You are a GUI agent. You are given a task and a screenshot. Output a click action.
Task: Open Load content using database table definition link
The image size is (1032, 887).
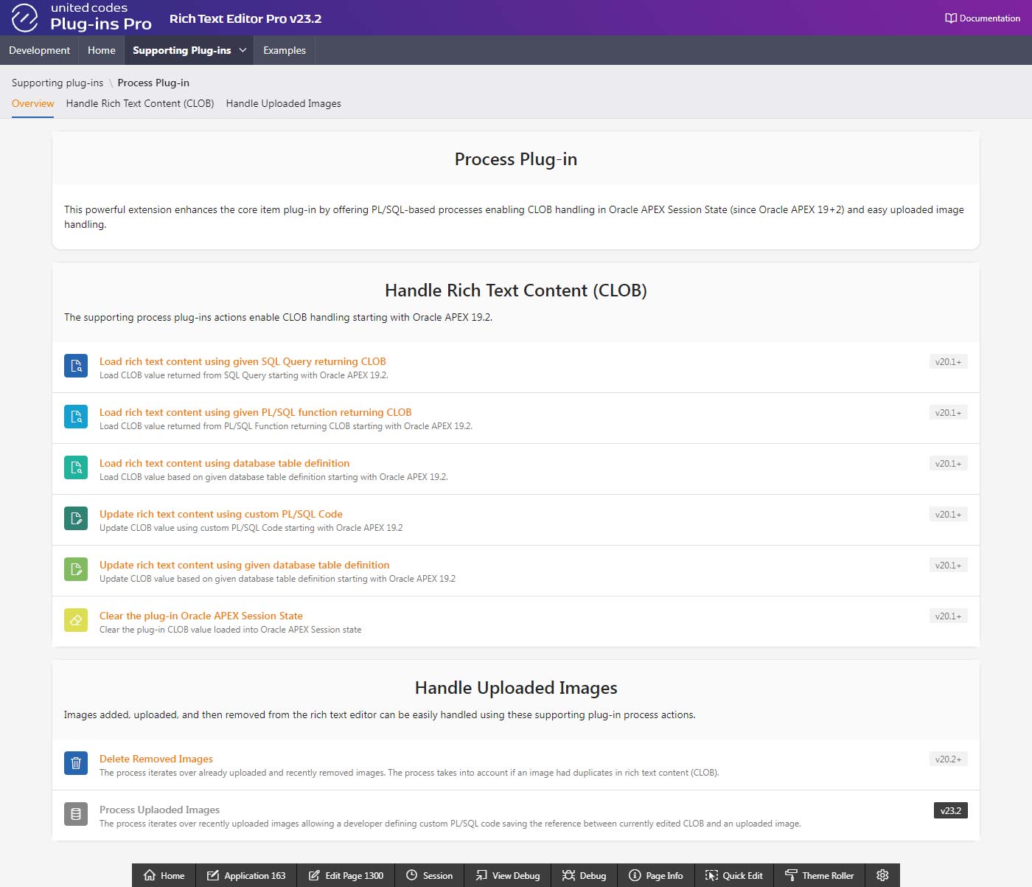(x=225, y=463)
